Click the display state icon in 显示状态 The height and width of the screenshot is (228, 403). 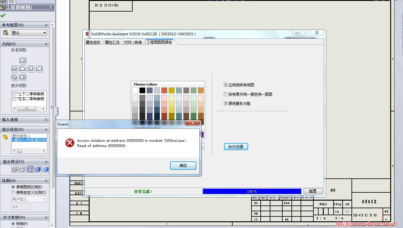[5, 137]
